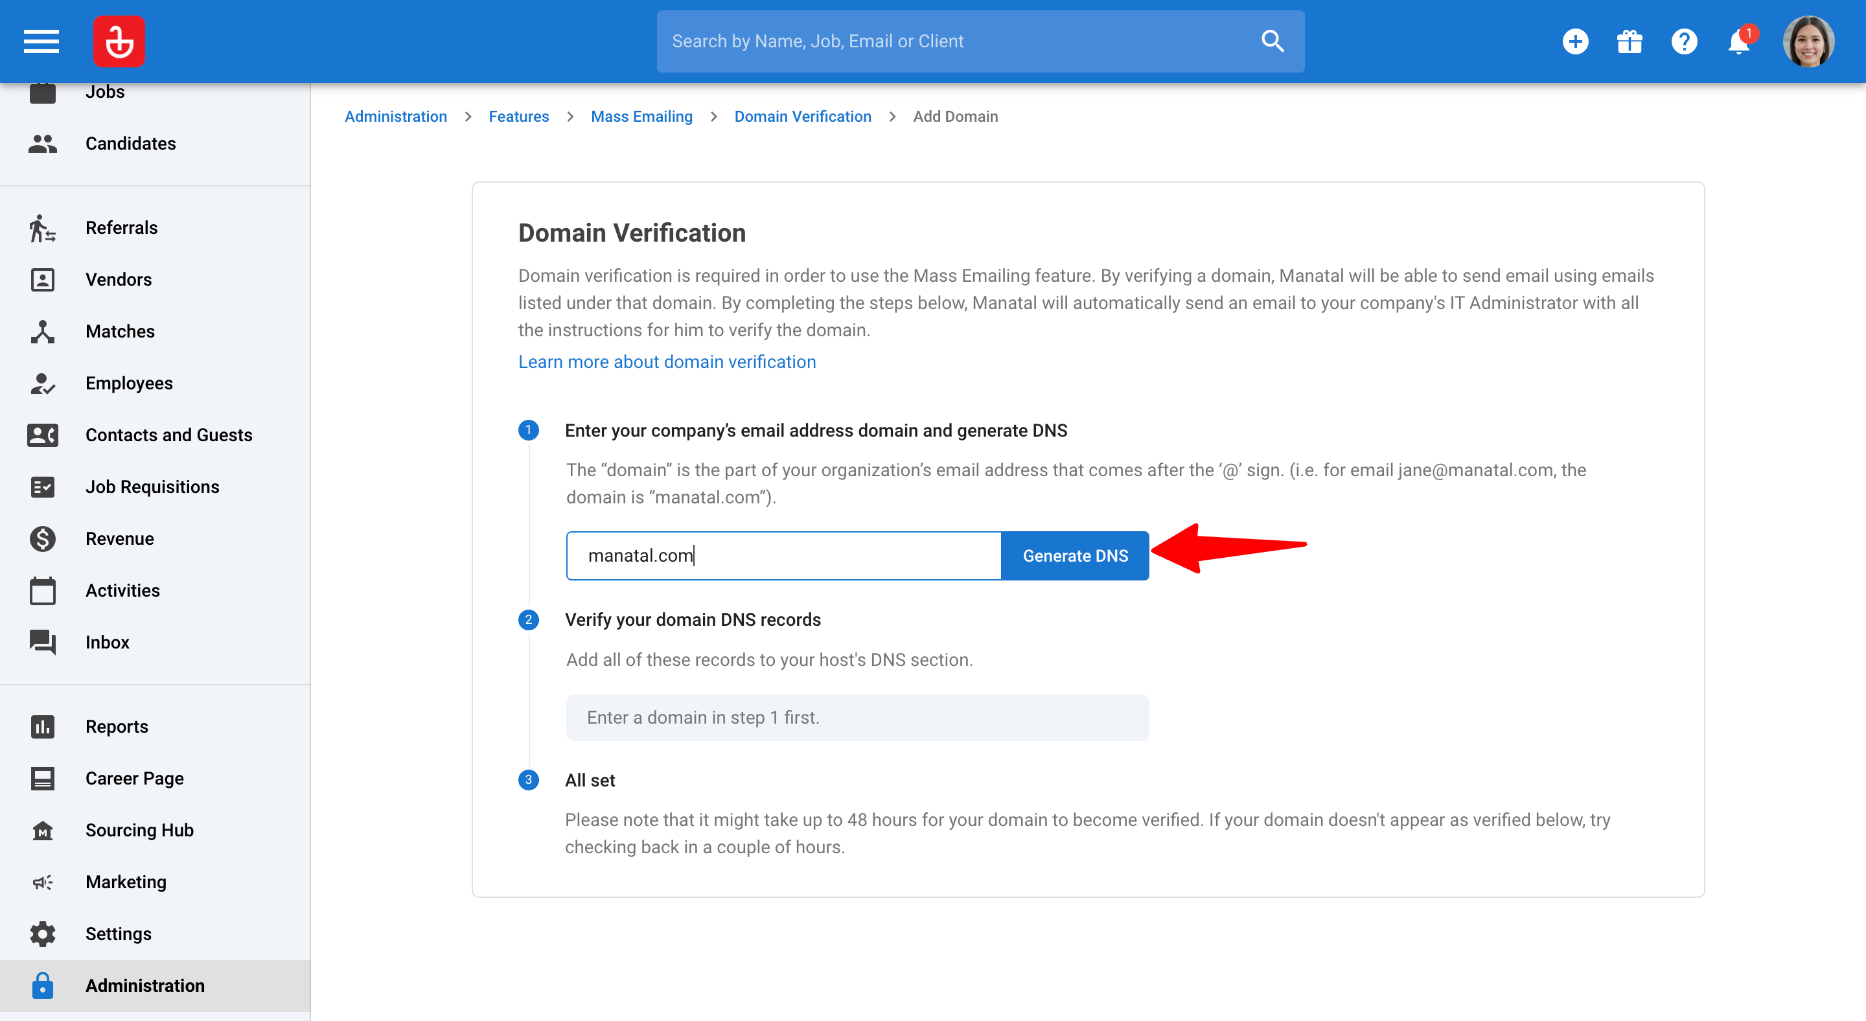This screenshot has height=1021, width=1866.
Task: Click the Career Page icon
Action: (43, 779)
